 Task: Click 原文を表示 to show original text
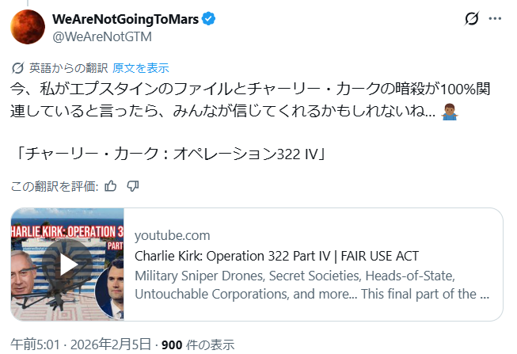coord(141,68)
